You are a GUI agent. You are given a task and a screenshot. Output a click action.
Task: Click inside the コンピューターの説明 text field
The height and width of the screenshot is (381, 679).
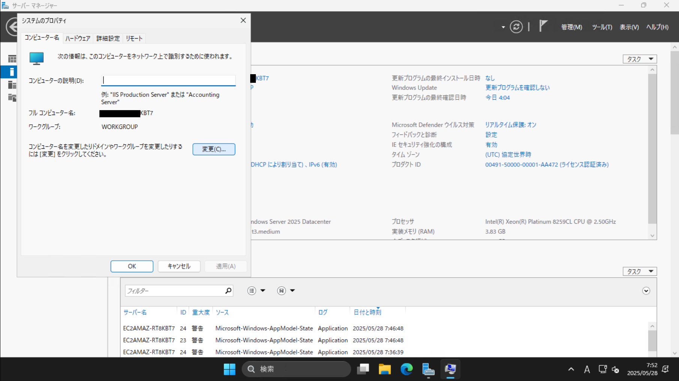pyautogui.click(x=168, y=80)
